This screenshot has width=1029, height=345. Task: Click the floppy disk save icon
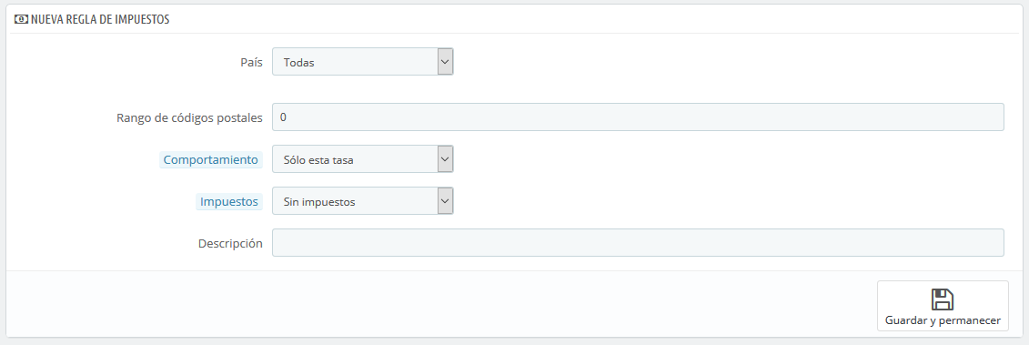click(943, 299)
